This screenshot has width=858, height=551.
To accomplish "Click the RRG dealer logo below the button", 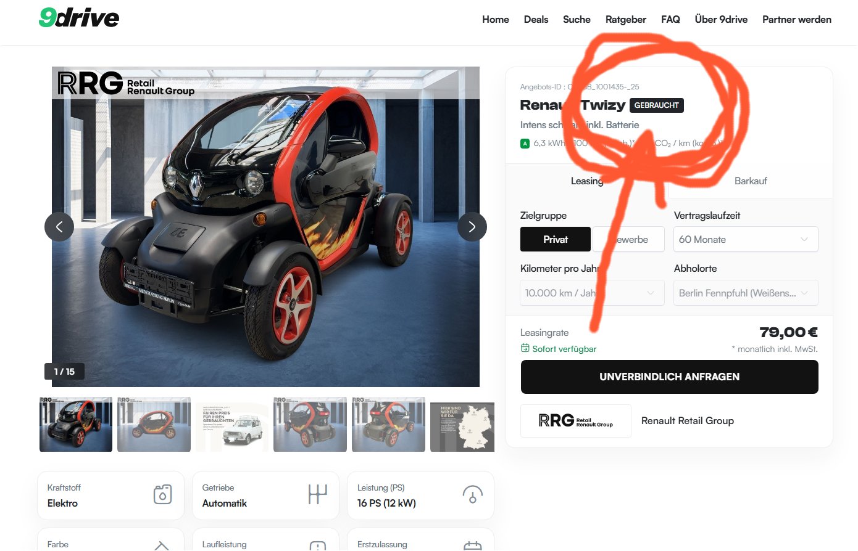I will [x=576, y=421].
